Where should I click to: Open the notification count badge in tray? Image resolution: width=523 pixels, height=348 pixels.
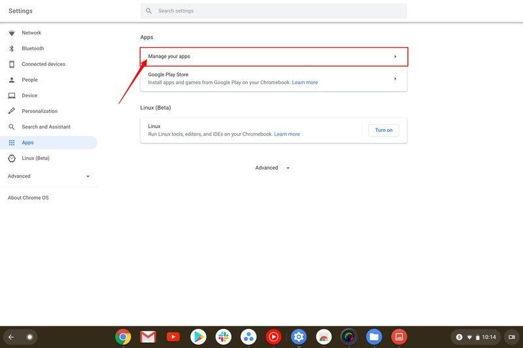click(x=460, y=337)
